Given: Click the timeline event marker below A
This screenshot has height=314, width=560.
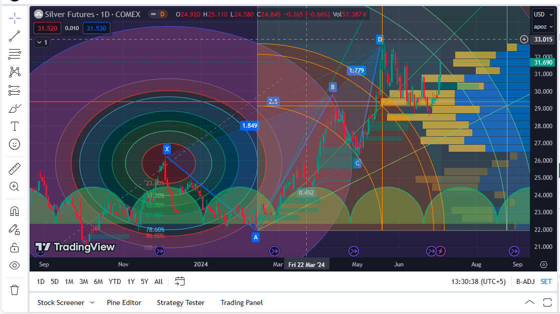Looking at the screenshot, I should click(274, 251).
